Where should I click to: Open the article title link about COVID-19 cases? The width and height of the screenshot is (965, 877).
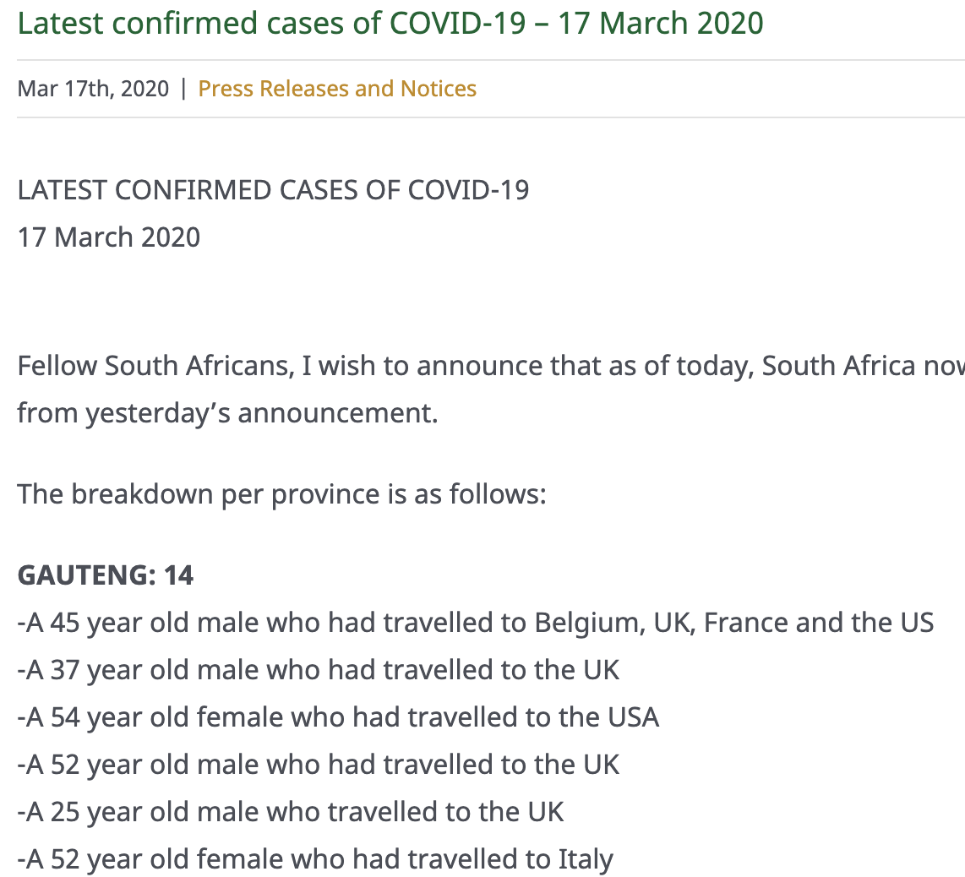click(x=390, y=23)
